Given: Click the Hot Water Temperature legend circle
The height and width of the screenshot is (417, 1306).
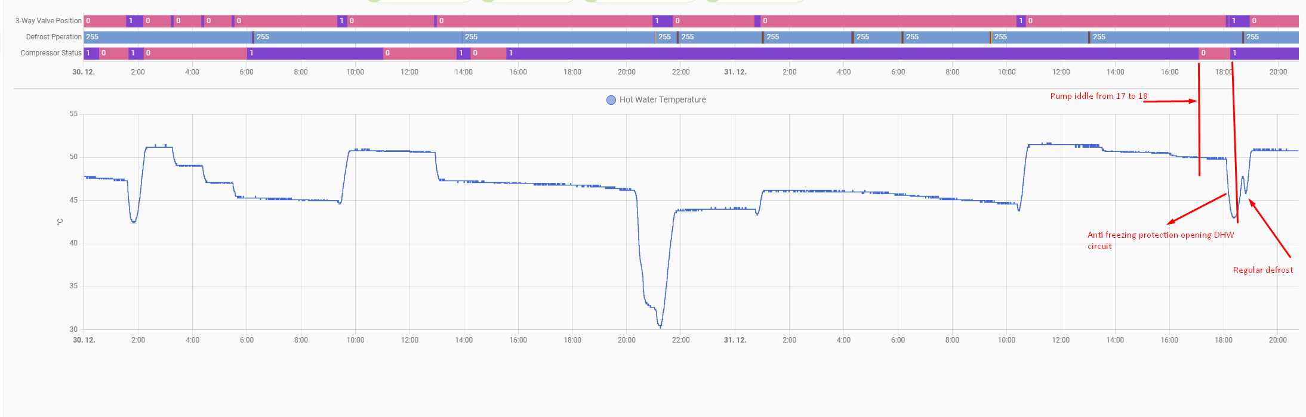Looking at the screenshot, I should pyautogui.click(x=611, y=100).
